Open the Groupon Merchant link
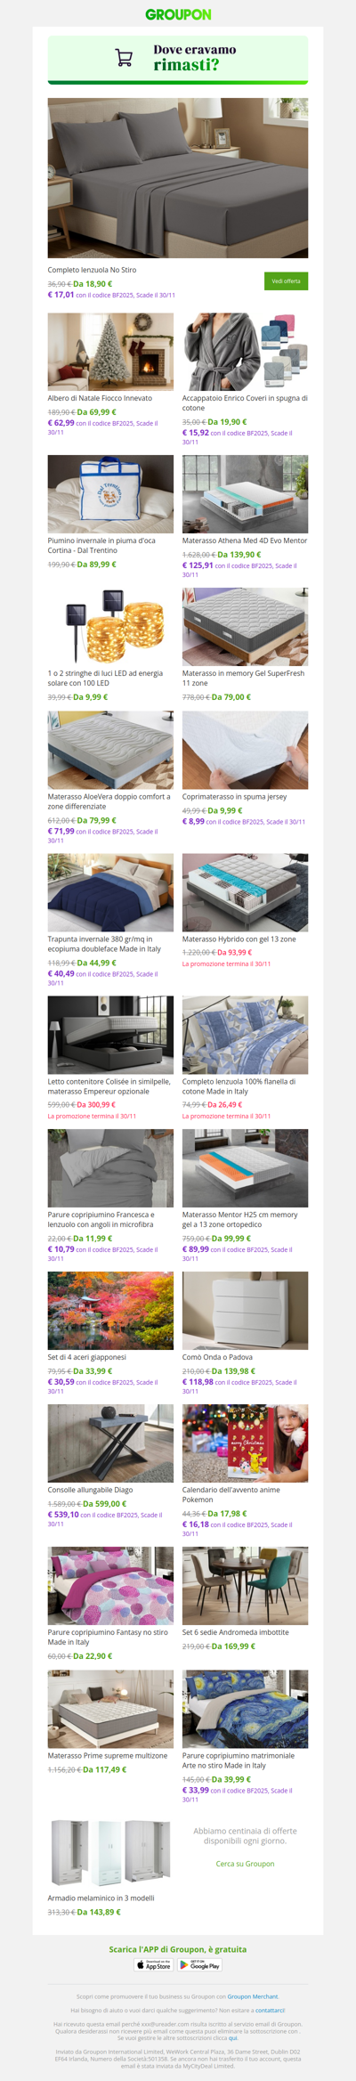 pyautogui.click(x=253, y=1996)
